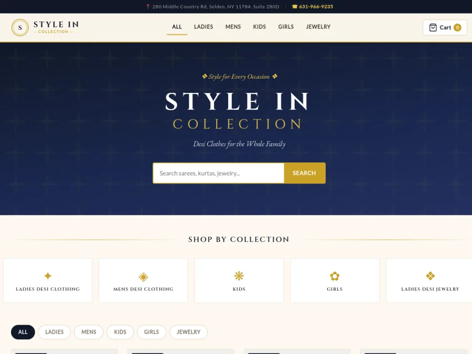Go to KIDS in the top navigation

click(260, 27)
